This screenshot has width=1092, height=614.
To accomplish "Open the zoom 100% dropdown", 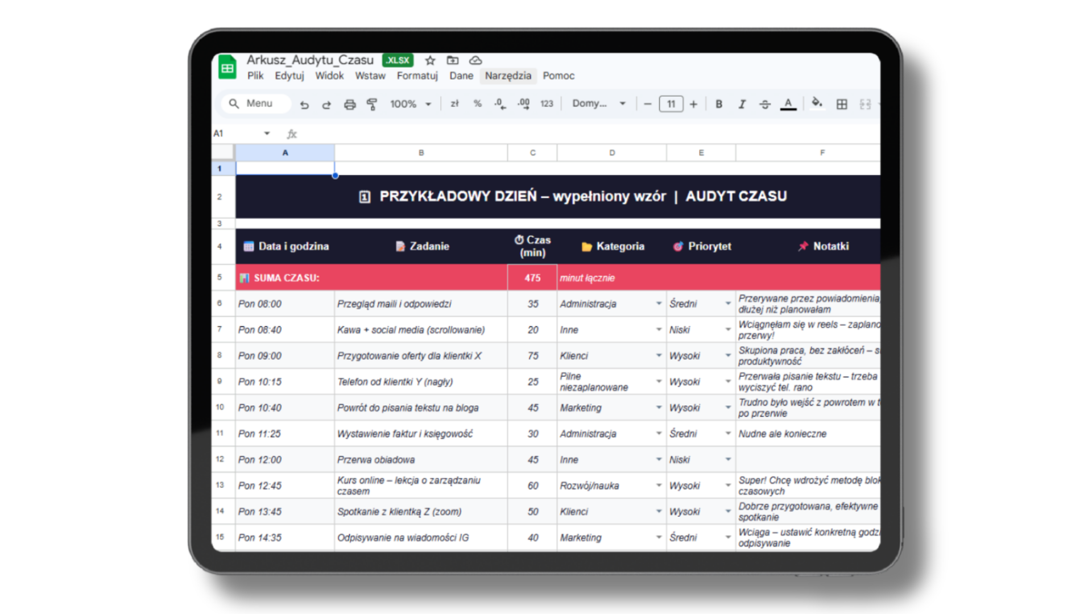I will coord(411,104).
